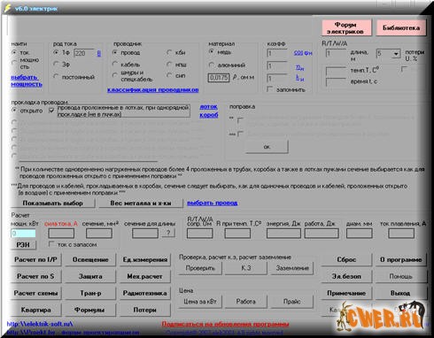Click the 'Защита' button

(90, 276)
